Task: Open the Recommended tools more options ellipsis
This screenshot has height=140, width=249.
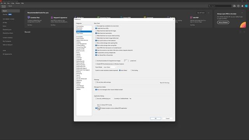Action: click(209, 13)
